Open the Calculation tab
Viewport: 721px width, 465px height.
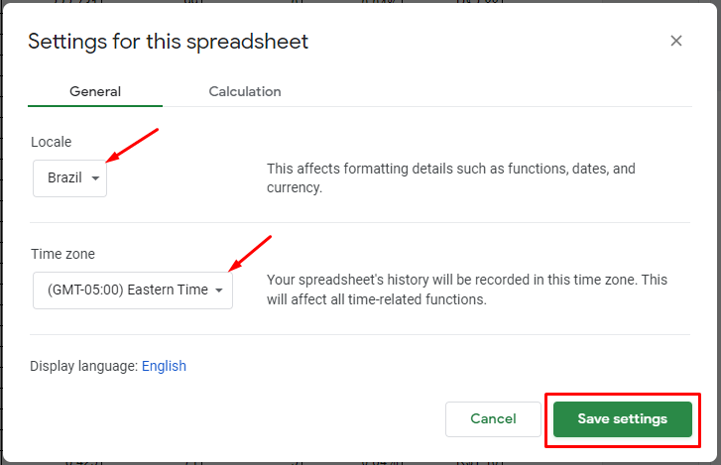click(x=245, y=91)
